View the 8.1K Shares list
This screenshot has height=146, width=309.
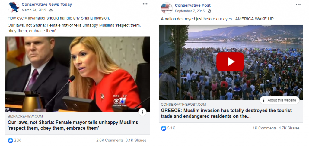tap(136, 140)
